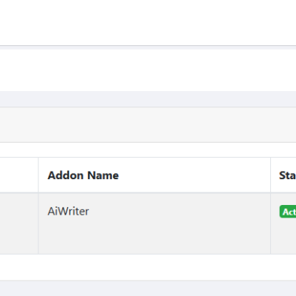Click the gray card header bar above the table
296x296 pixels.
pyautogui.click(x=148, y=124)
